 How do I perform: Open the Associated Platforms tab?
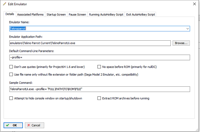(x=30, y=15)
